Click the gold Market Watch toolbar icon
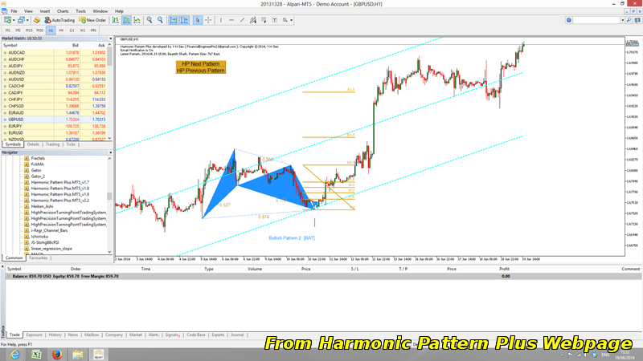The height and width of the screenshot is (361, 643). point(37,20)
